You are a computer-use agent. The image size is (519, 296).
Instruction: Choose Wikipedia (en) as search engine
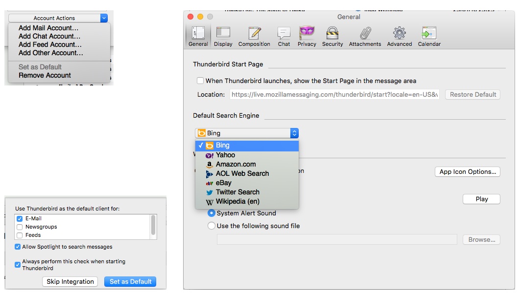(247, 201)
